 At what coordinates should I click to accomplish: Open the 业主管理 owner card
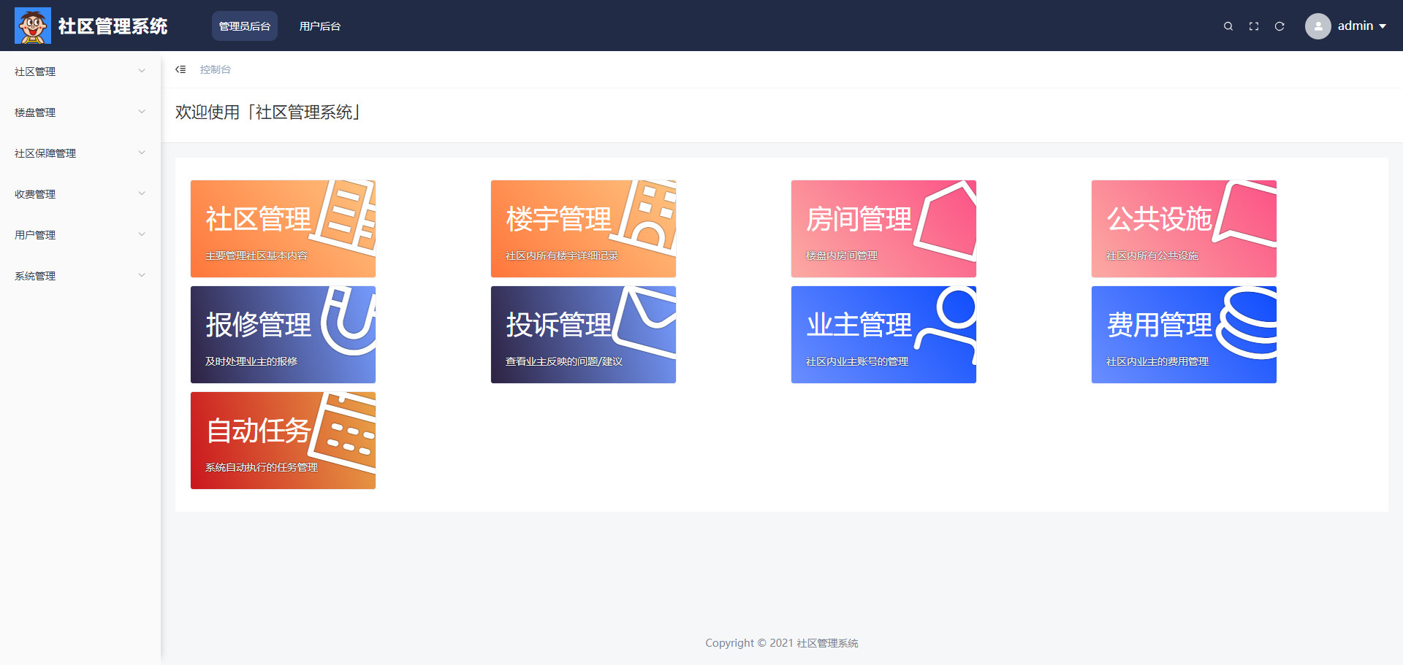(x=883, y=334)
